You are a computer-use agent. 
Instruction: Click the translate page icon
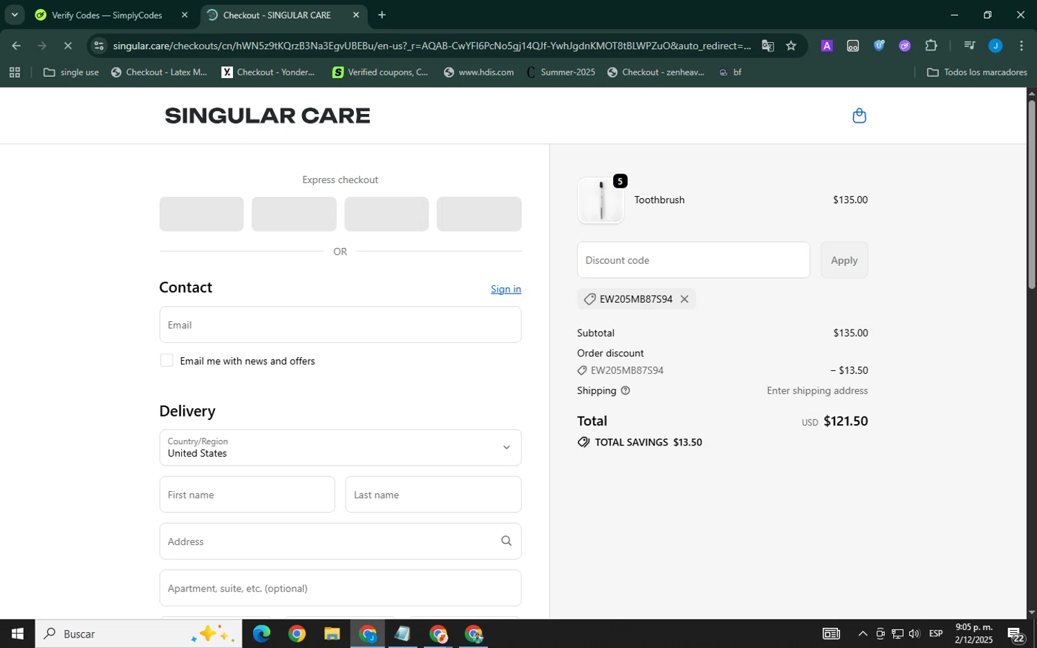point(768,46)
